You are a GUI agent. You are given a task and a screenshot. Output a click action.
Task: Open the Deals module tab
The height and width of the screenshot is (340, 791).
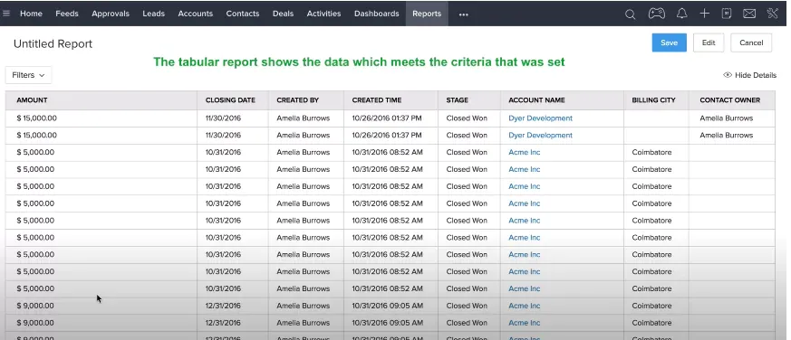tap(283, 14)
